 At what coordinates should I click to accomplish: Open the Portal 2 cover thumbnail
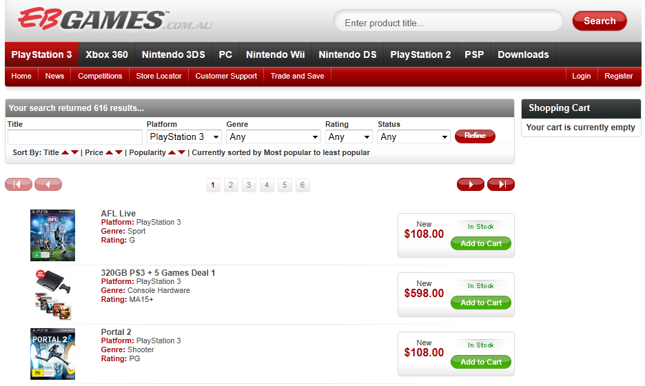(52, 354)
